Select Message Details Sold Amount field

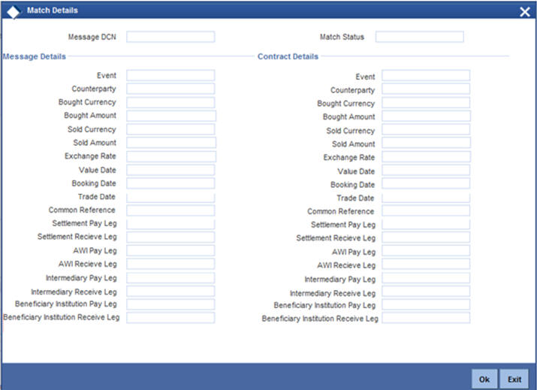point(171,143)
